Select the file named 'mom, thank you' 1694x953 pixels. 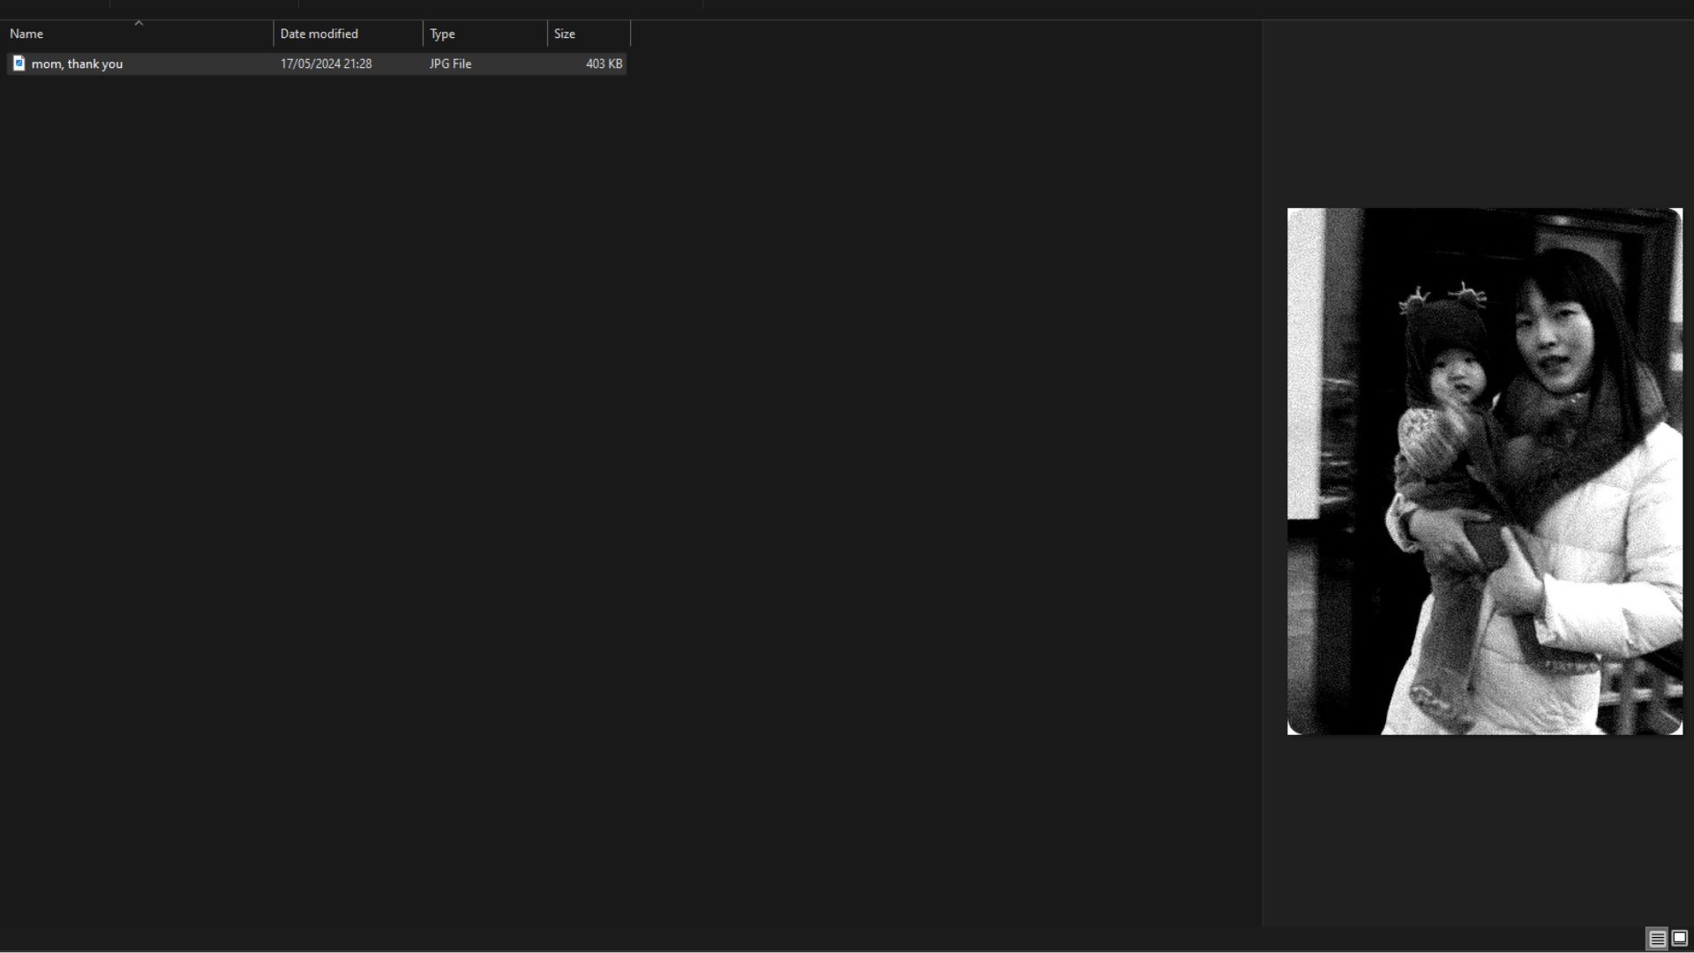(78, 64)
